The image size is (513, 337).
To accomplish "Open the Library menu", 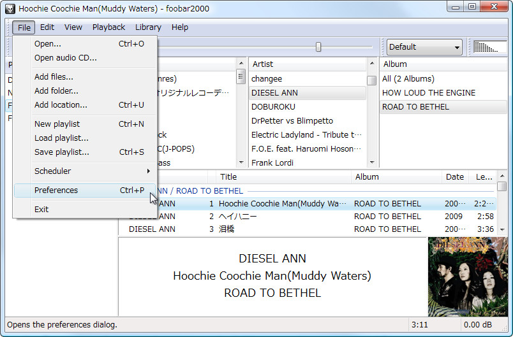I will tap(148, 27).
